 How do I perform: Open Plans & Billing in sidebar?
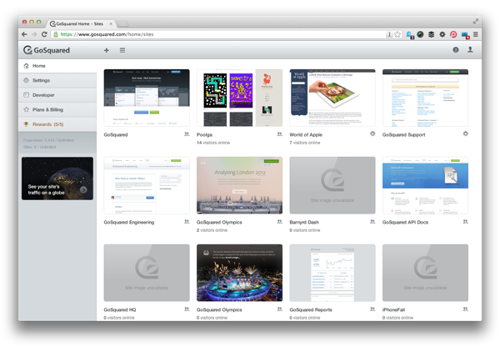(x=57, y=110)
